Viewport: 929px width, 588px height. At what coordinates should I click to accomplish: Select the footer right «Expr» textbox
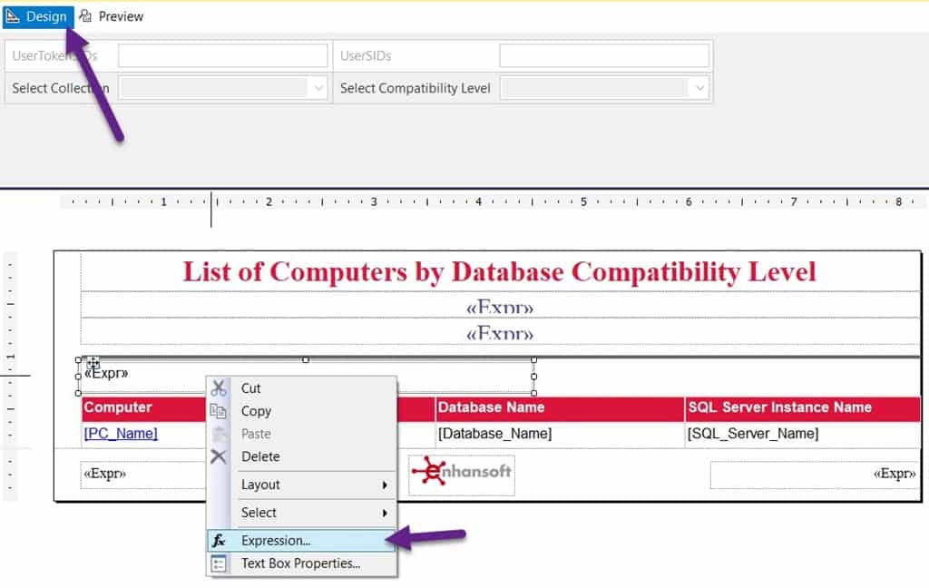(815, 475)
